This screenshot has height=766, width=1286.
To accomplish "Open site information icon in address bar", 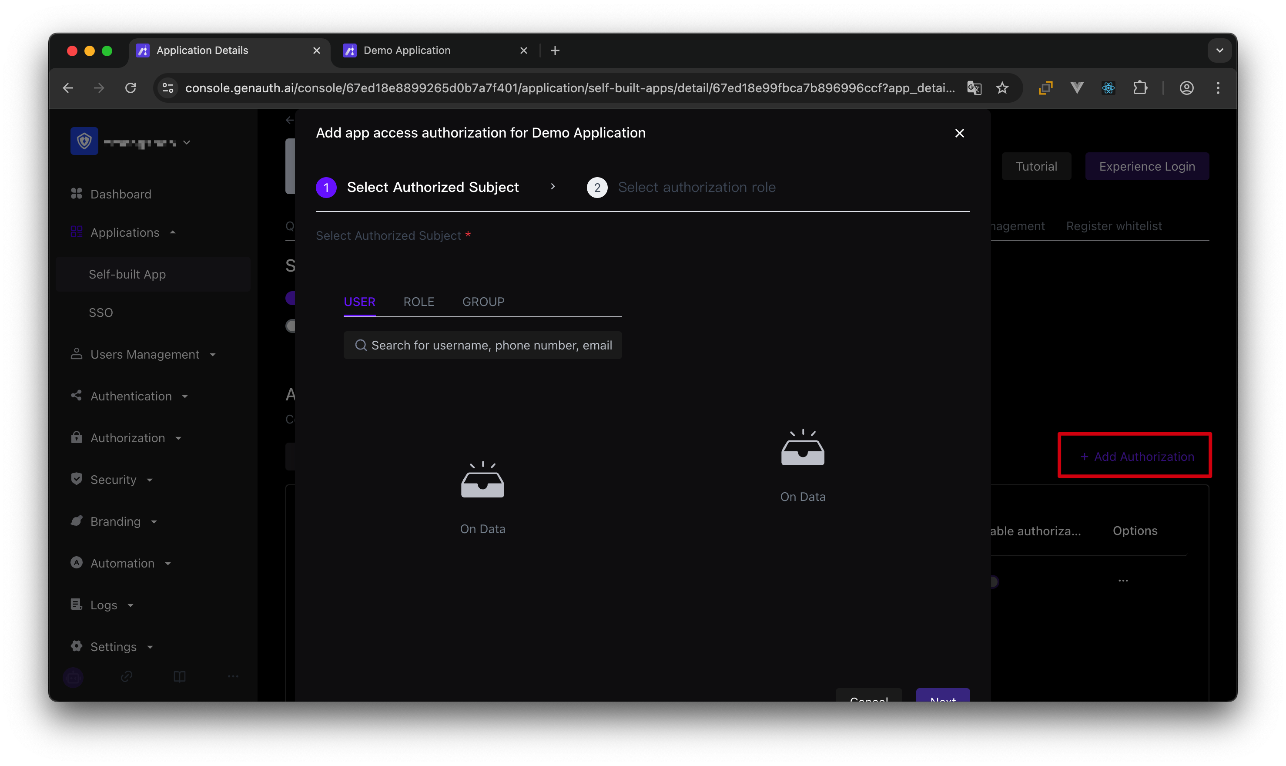I will 168,88.
